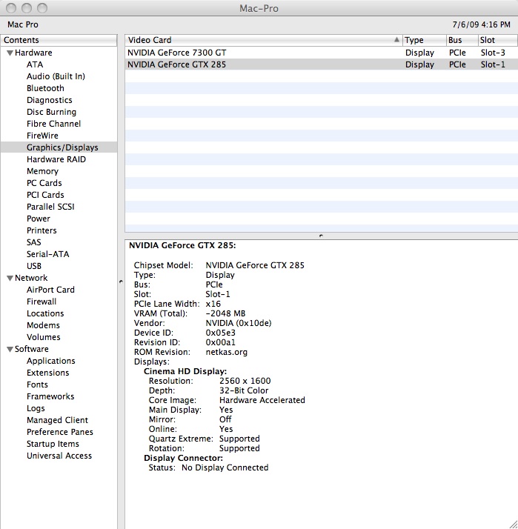This screenshot has width=518, height=529.
Task: Open Startup Items entry
Action: point(53,444)
